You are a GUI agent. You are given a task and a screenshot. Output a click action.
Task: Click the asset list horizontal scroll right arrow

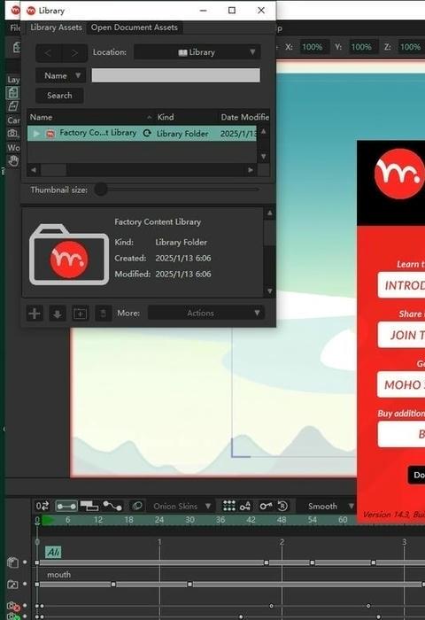[251, 170]
